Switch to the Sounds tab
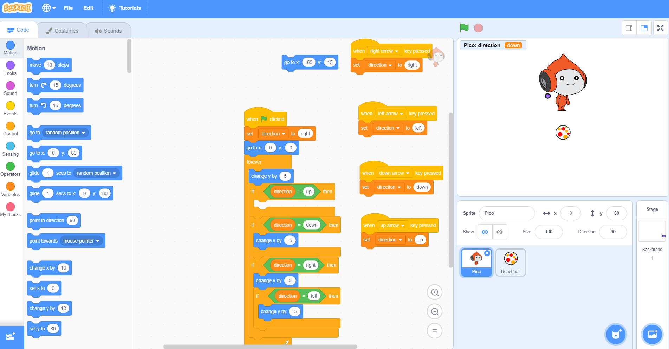This screenshot has height=349, width=669. click(109, 31)
